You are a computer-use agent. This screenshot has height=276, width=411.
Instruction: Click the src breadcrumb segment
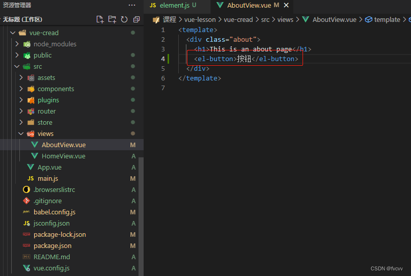[x=265, y=20]
